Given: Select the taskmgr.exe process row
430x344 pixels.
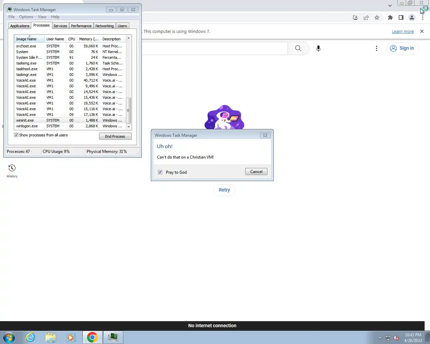Looking at the screenshot, I should pyautogui.click(x=70, y=75).
